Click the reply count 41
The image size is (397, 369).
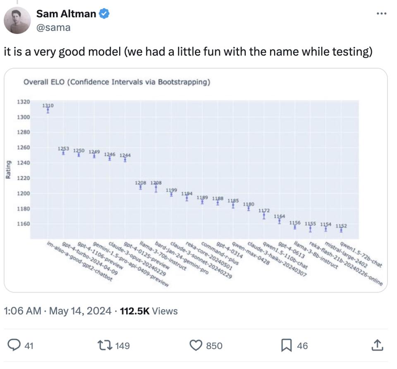[29, 346]
